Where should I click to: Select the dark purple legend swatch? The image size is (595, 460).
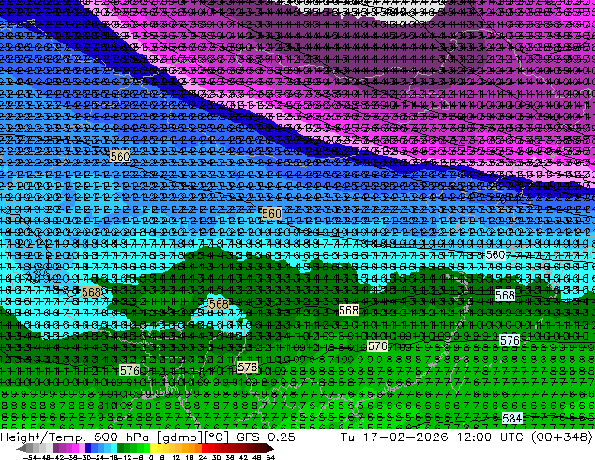55,449
